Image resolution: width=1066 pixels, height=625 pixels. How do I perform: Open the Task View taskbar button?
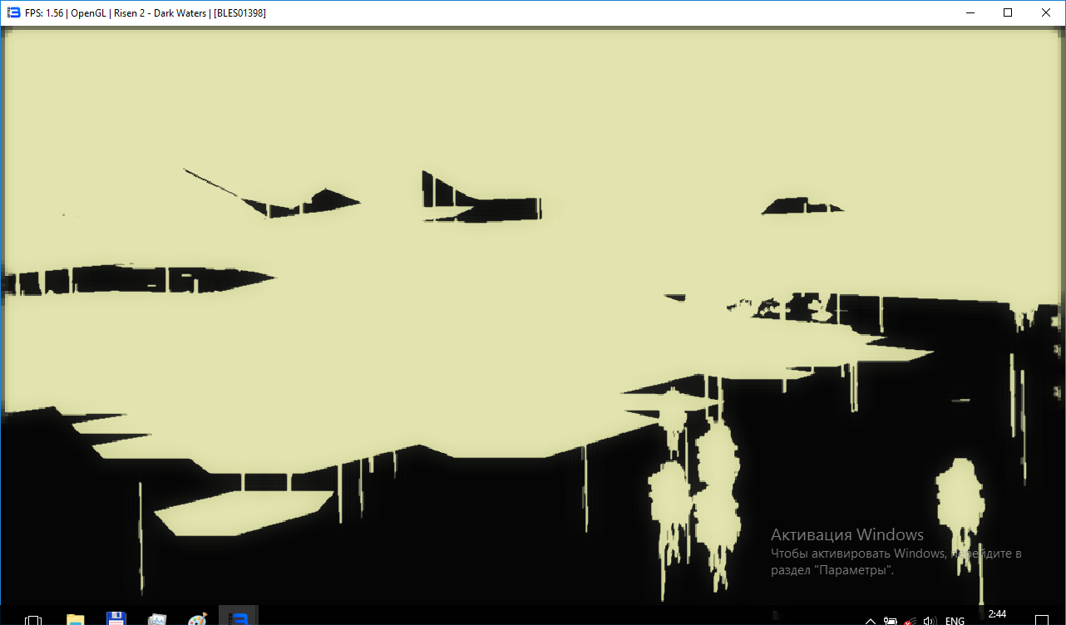click(33, 620)
